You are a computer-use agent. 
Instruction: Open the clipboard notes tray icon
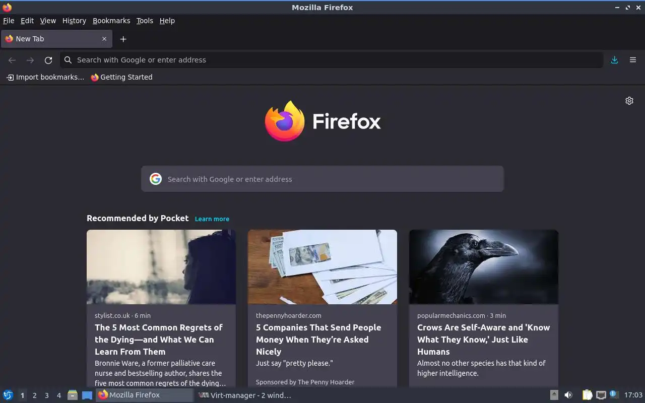point(587,395)
